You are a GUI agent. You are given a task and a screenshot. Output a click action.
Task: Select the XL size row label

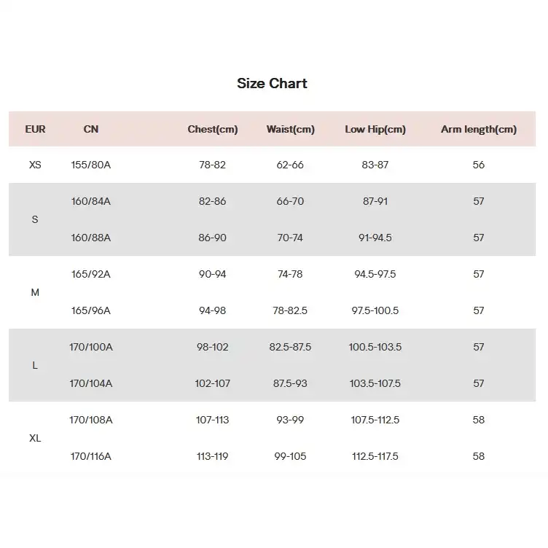point(35,438)
